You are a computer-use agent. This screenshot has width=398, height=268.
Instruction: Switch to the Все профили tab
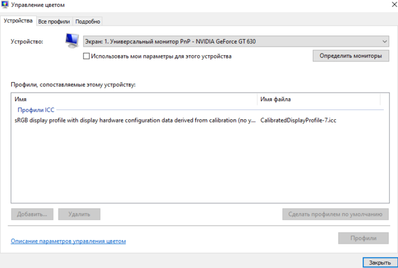pyautogui.click(x=54, y=21)
